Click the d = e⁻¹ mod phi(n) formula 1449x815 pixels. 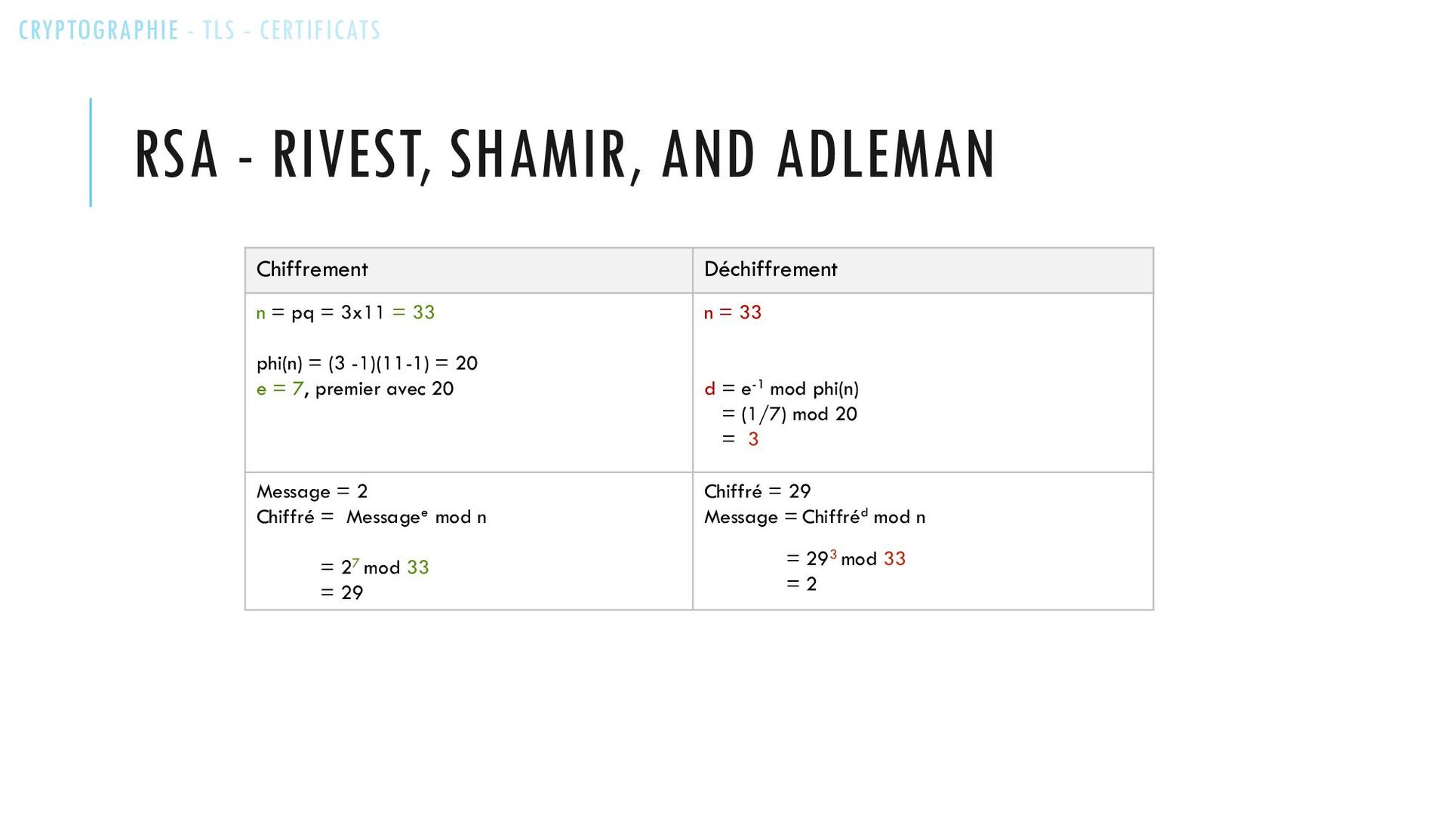[x=781, y=389]
